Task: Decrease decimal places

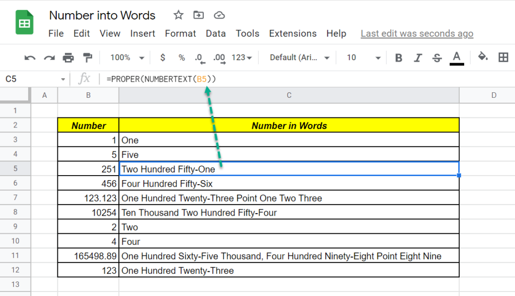Action: (x=200, y=58)
